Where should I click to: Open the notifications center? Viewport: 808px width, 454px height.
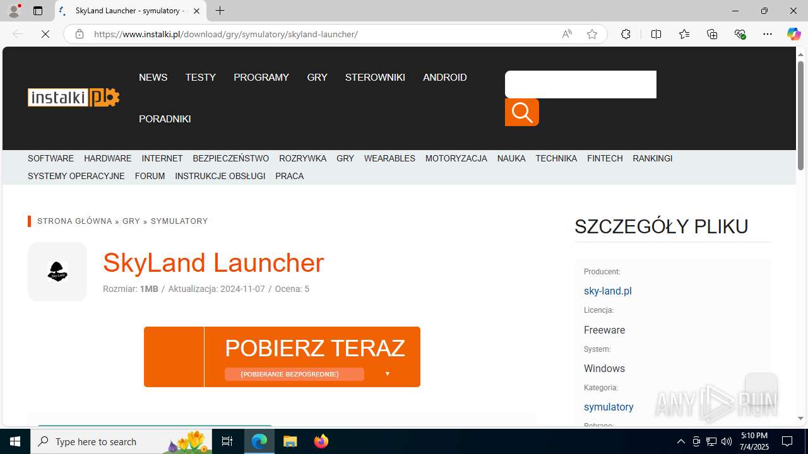coord(787,441)
